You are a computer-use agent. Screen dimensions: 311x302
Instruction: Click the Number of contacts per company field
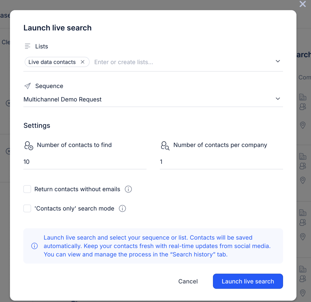221,162
